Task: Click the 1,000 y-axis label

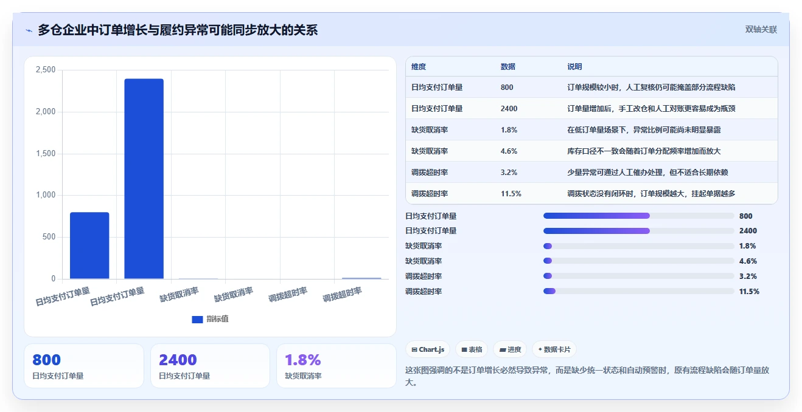Action: (46, 195)
